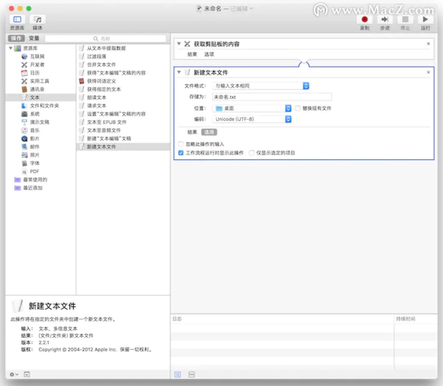Remove the 获取剪贴板的内容 action with its X
This screenshot has width=443, height=386.
coord(428,44)
